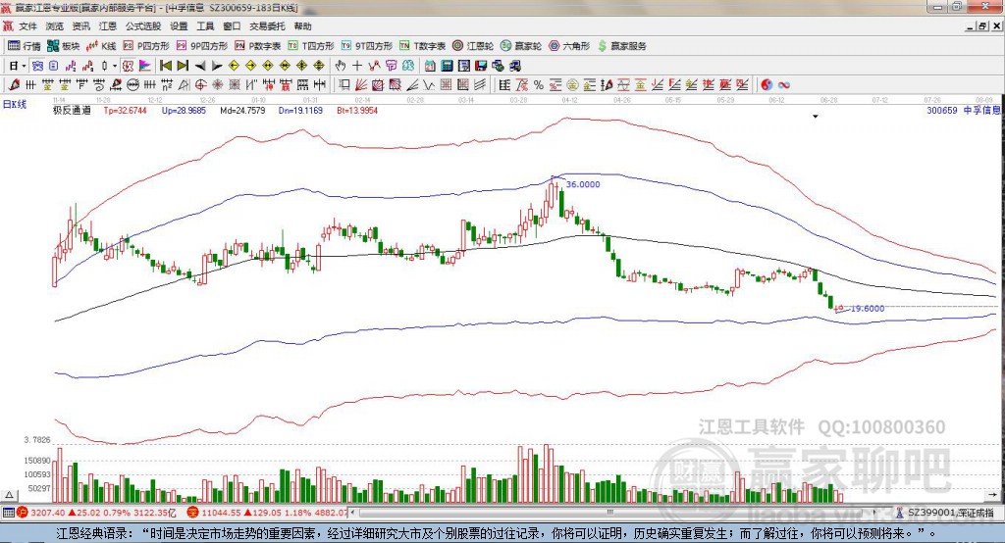Click the Up=28.9685 value
The image size is (1005, 543).
184,110
